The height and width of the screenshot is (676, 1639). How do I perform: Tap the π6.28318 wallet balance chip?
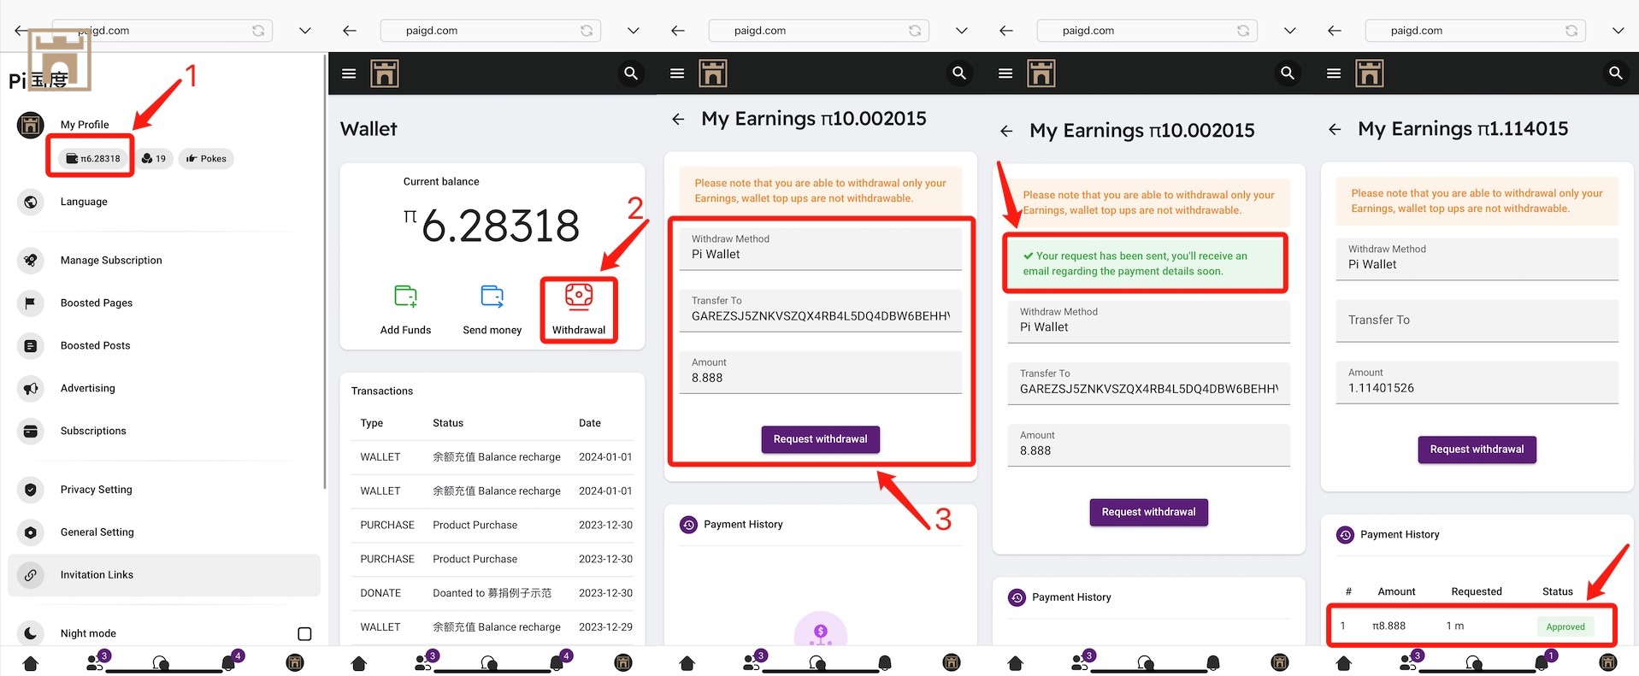[x=94, y=159]
